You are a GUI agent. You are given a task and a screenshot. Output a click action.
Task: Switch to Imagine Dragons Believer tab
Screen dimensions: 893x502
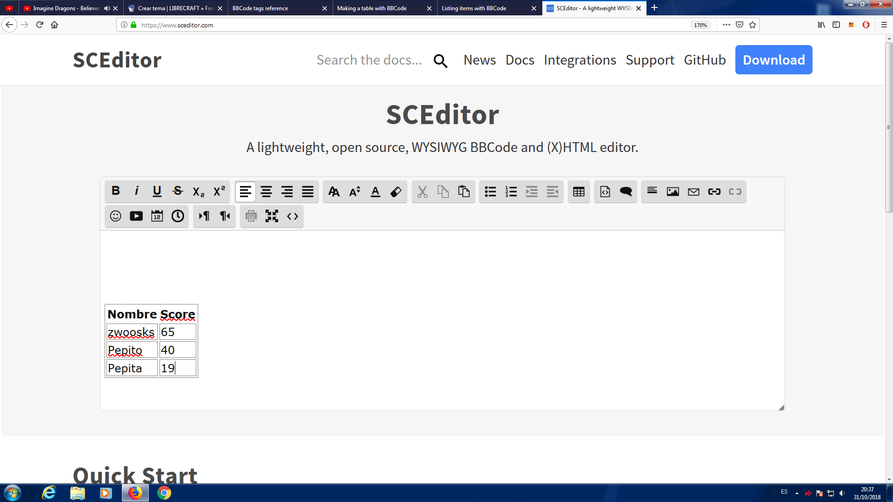point(70,8)
